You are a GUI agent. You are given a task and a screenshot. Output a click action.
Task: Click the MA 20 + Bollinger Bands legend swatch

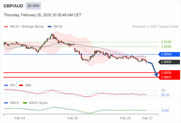coord(6,27)
